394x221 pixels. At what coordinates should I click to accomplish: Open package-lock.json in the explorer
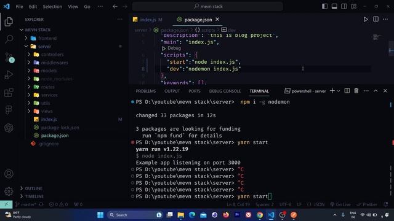point(60,128)
